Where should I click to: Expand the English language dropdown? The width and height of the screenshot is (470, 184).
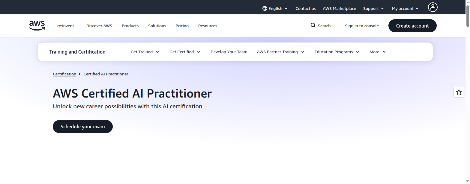275,8
